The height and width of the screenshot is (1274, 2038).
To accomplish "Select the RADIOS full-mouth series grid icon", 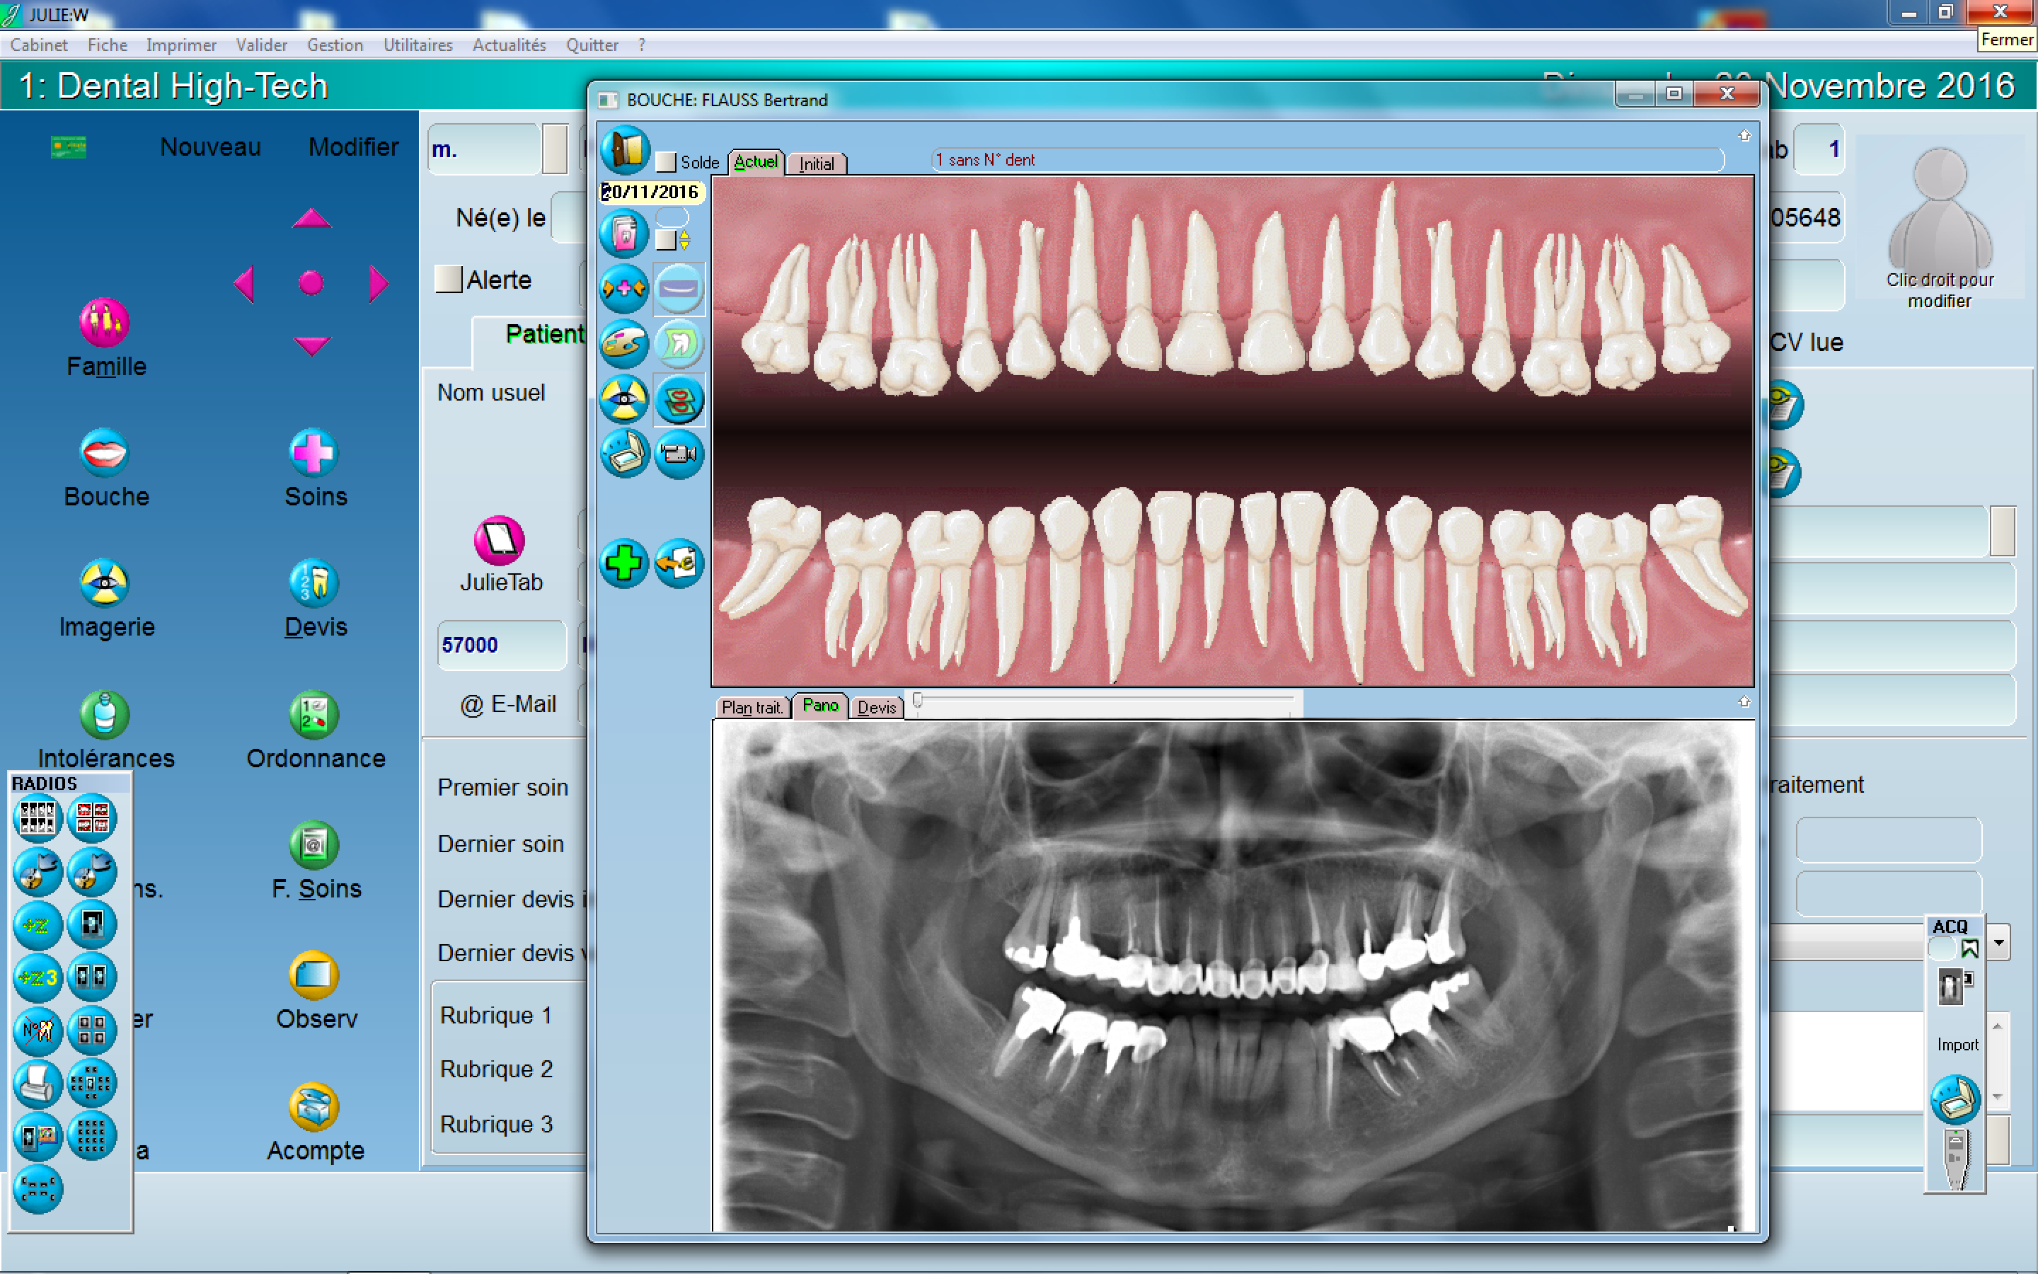I will [37, 818].
